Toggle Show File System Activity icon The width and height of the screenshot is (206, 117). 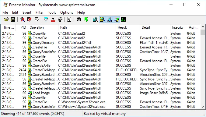[x=102, y=19]
